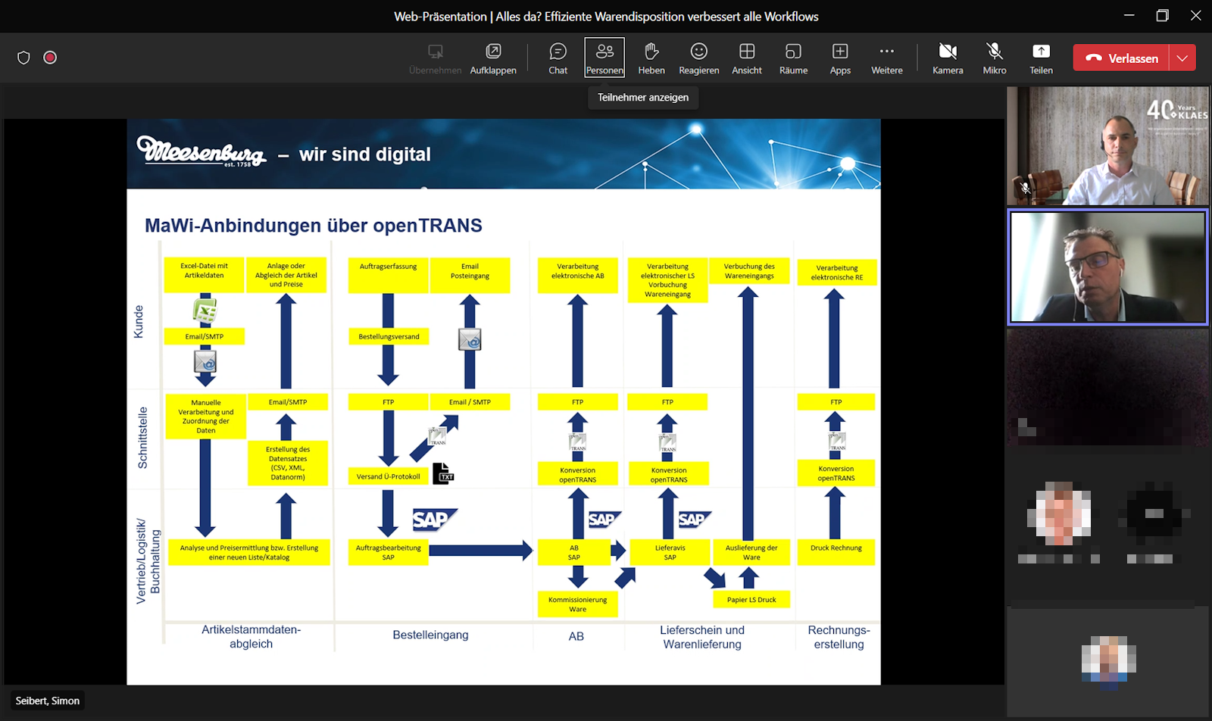Open the Apps panel
The height and width of the screenshot is (721, 1212).
point(840,58)
